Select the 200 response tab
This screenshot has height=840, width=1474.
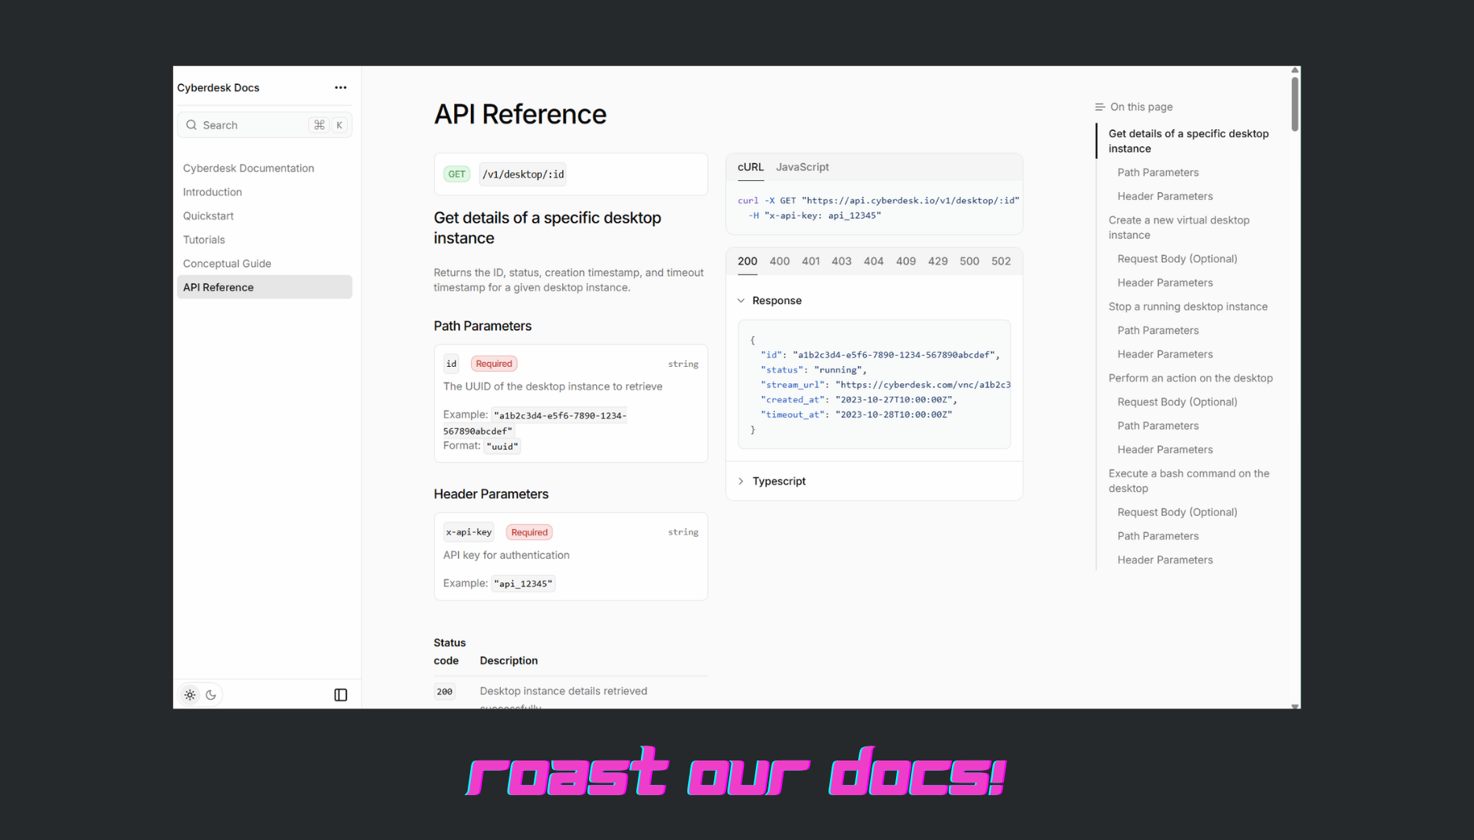coord(747,261)
